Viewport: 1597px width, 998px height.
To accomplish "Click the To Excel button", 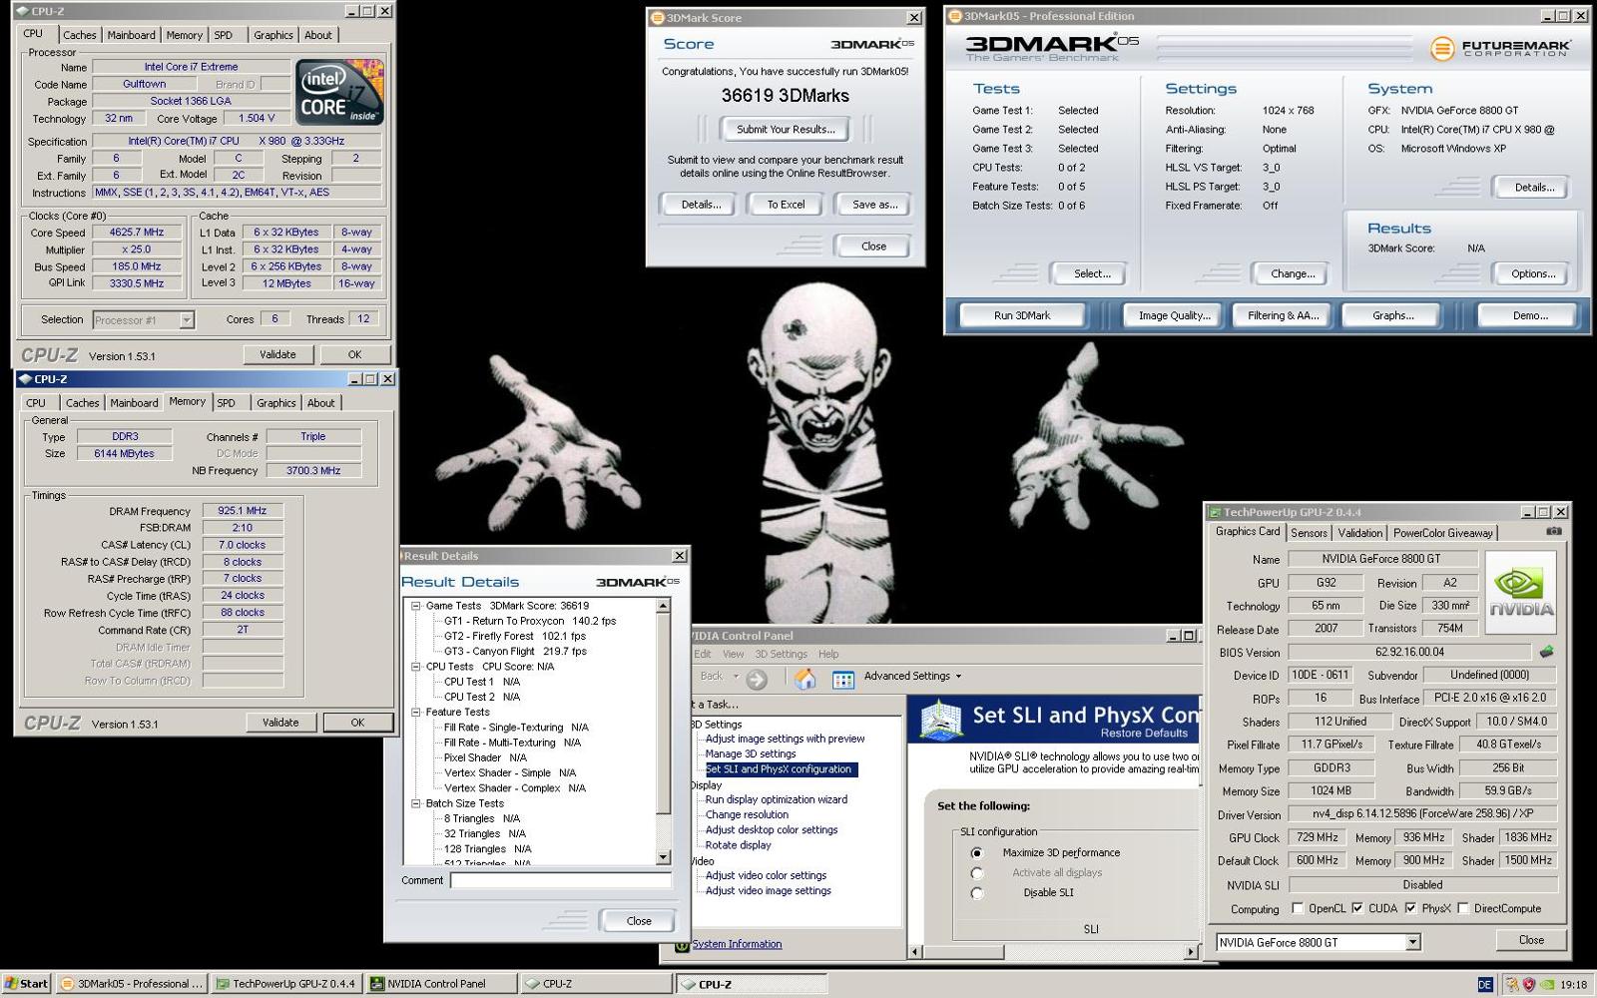I will point(786,205).
